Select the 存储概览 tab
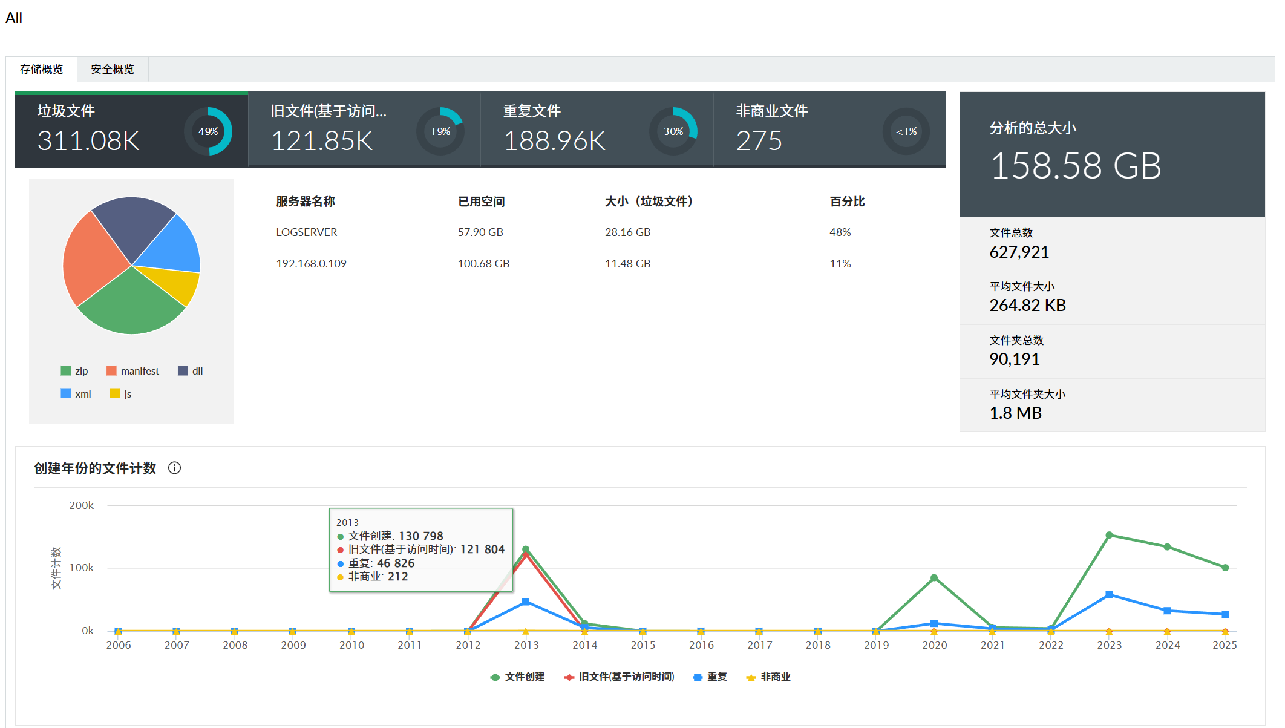The width and height of the screenshot is (1285, 728). (x=41, y=69)
